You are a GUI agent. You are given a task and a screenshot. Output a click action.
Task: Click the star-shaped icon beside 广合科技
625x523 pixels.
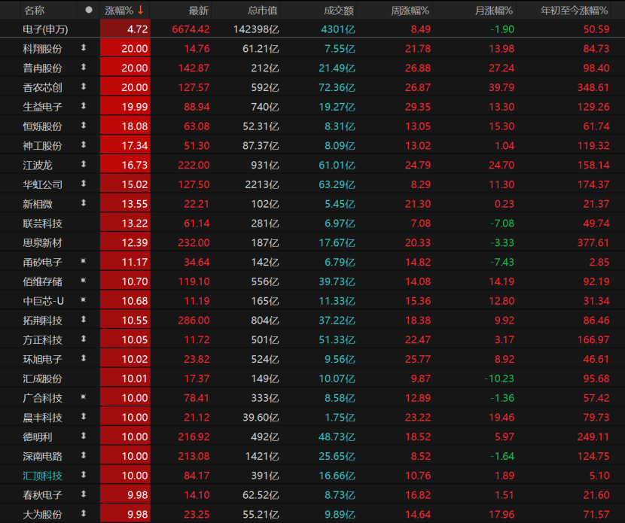click(84, 397)
